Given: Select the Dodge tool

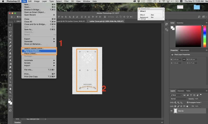Looking at the screenshot, I should pos(10,71).
